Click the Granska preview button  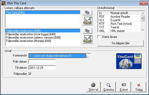109,87
